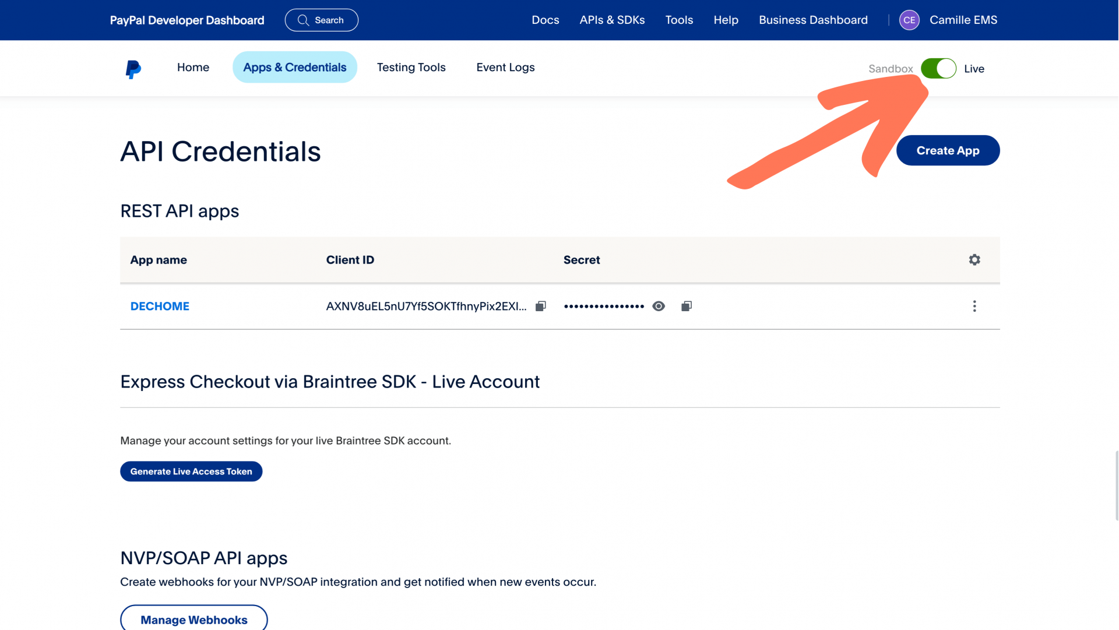This screenshot has width=1119, height=630.
Task: Click the CE user avatar
Action: coord(909,20)
